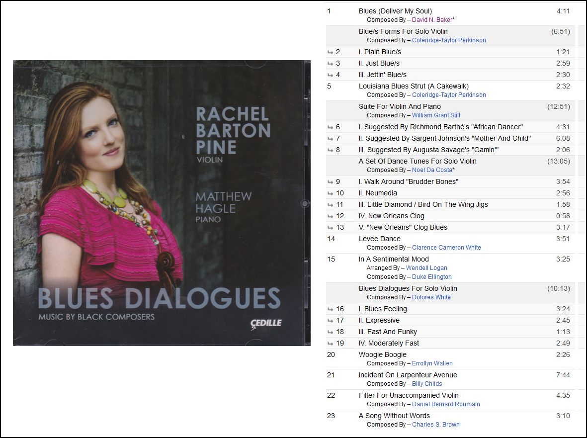Viewport: 587px width, 438px height.
Task: Select track "II. Neumedia"
Action: tap(378, 193)
